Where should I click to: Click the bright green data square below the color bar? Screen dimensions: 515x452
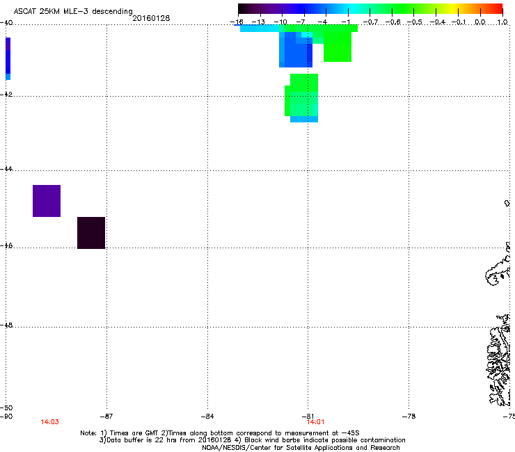[338, 46]
